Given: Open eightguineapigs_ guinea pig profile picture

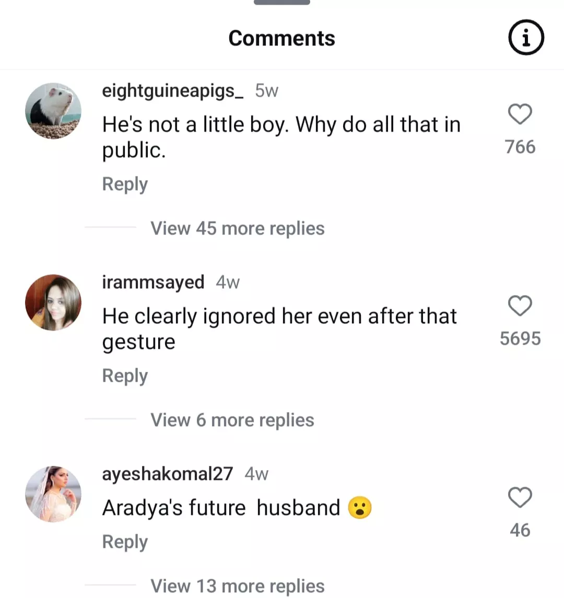Looking at the screenshot, I should tap(53, 111).
